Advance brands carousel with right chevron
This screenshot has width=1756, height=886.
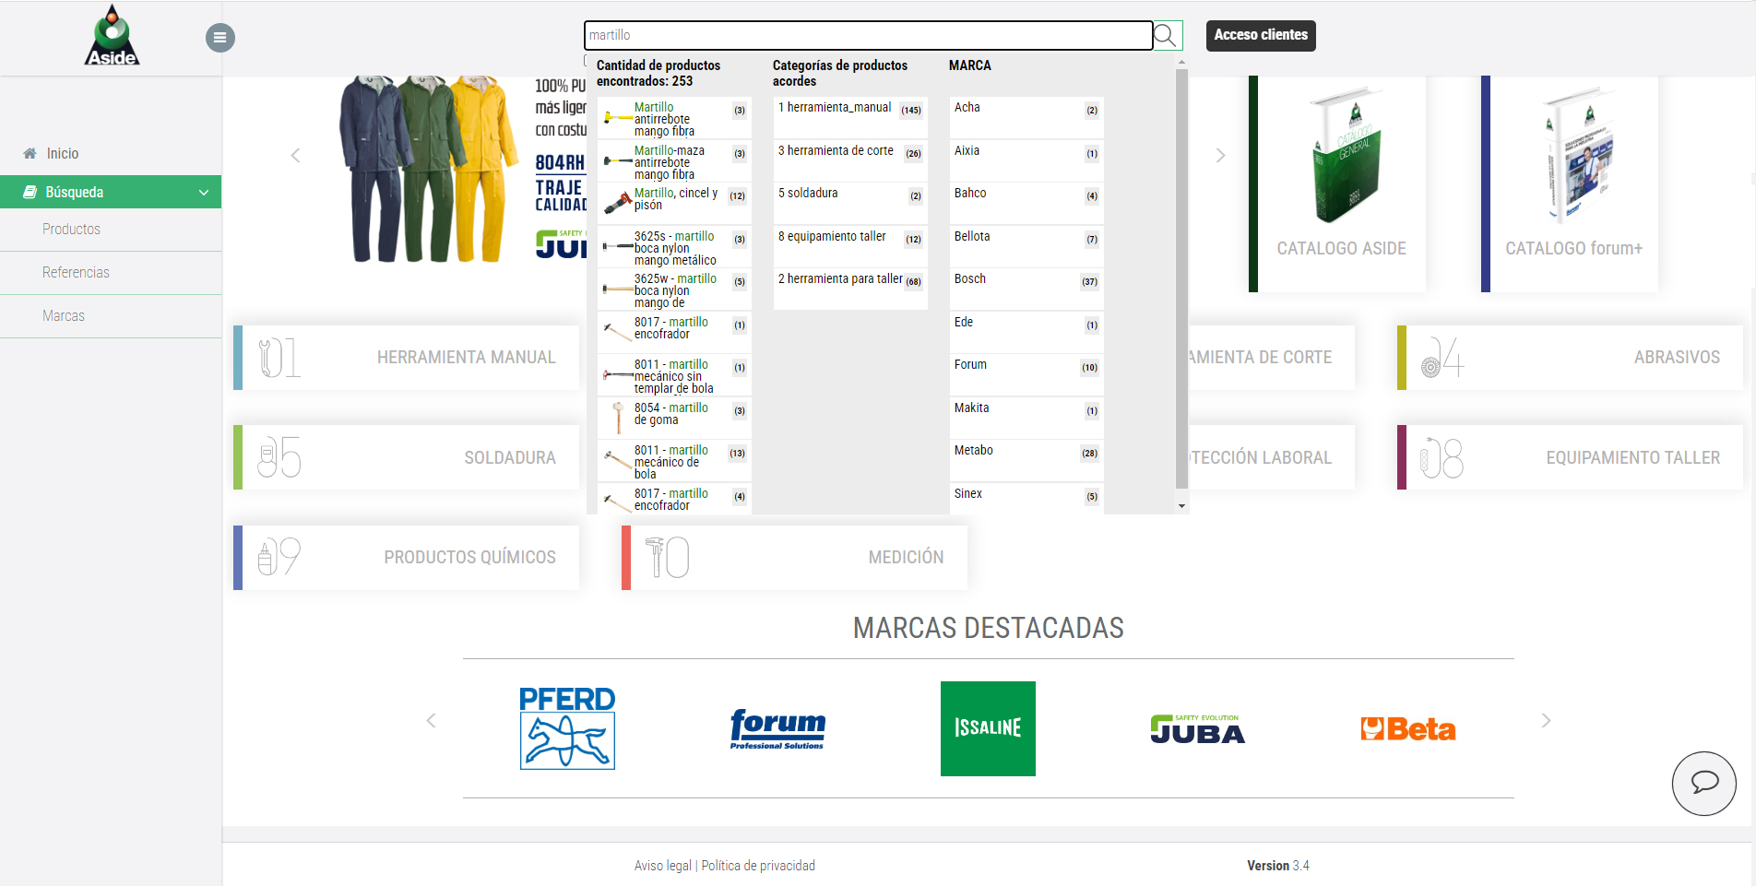tap(1546, 721)
